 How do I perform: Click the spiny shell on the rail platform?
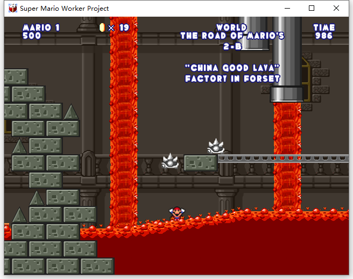tap(216, 146)
